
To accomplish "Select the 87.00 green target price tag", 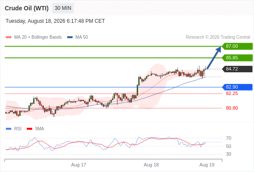I will click(237, 46).
